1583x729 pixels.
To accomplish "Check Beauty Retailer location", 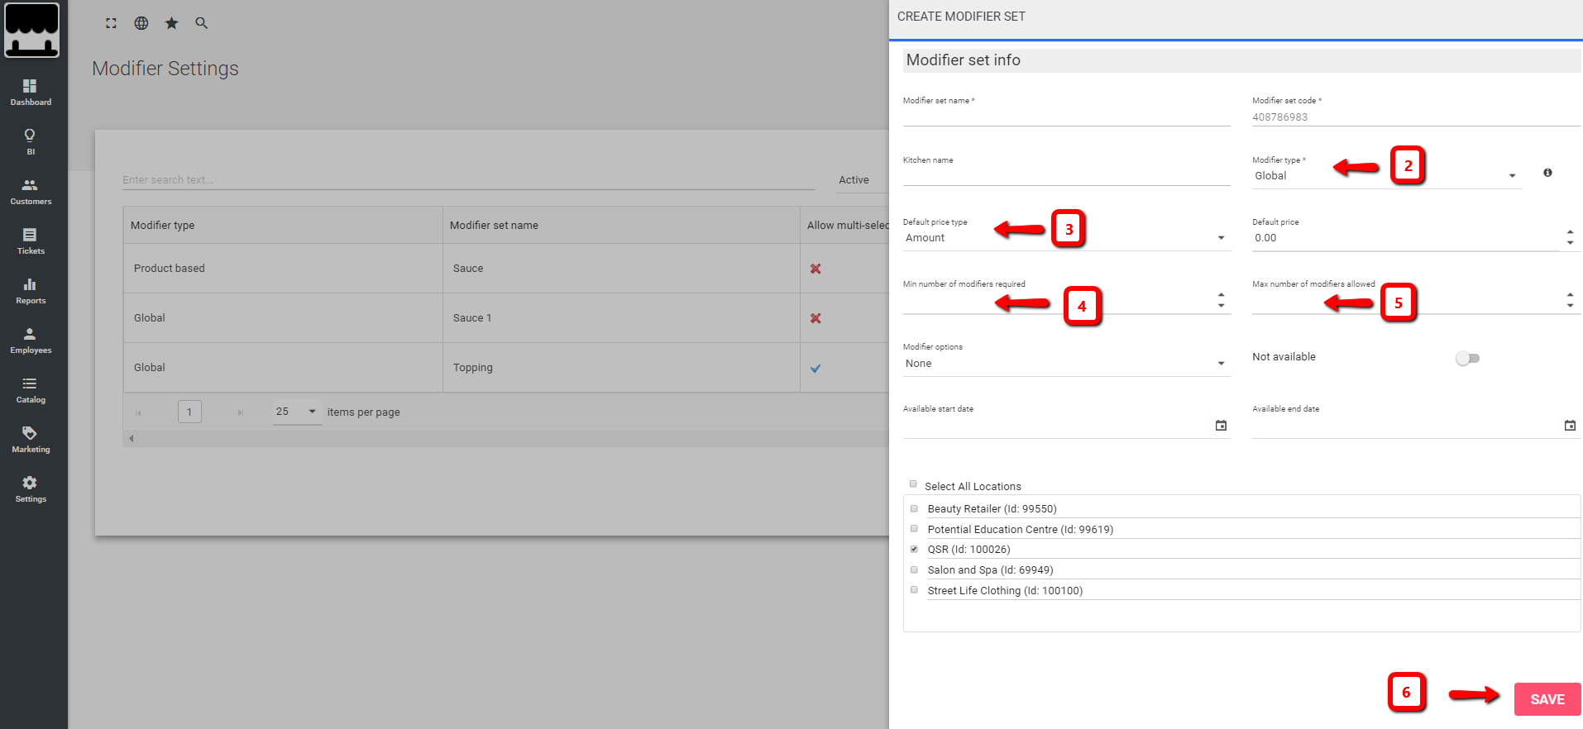I will coord(914,508).
